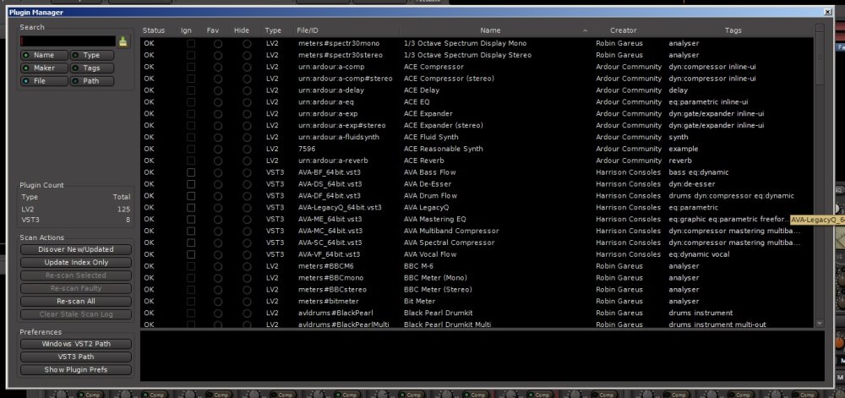The width and height of the screenshot is (845, 398).
Task: Clear the plugin search field with the broom icon
Action: (123, 41)
